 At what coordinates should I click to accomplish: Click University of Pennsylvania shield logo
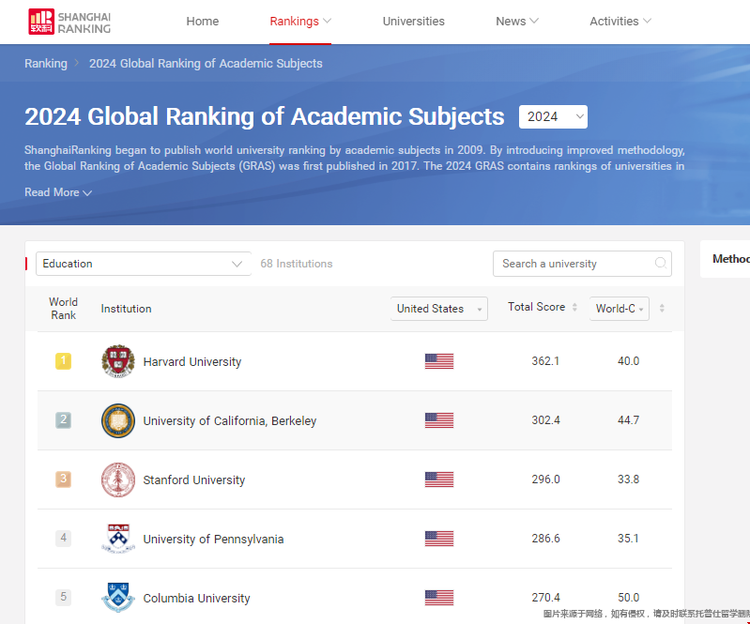pos(118,539)
